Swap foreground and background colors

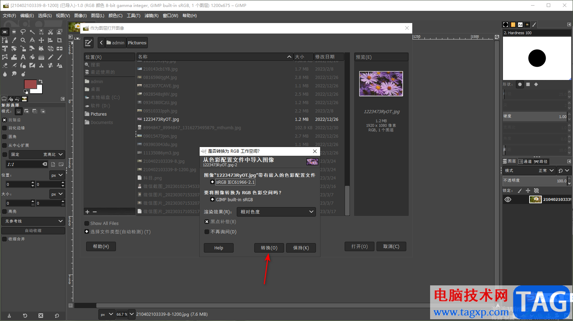pos(41,81)
